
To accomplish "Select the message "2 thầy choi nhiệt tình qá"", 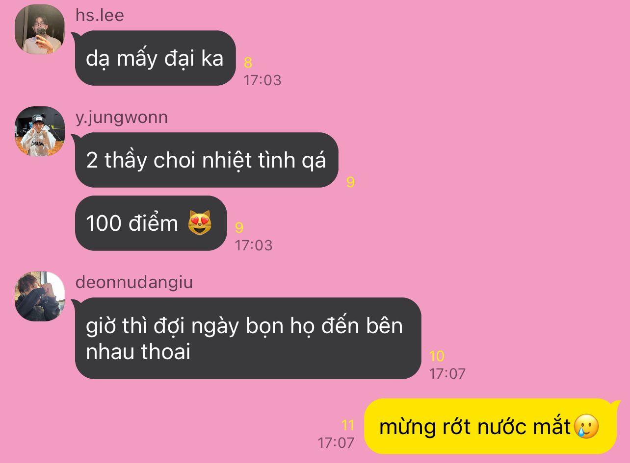I will tap(206, 160).
